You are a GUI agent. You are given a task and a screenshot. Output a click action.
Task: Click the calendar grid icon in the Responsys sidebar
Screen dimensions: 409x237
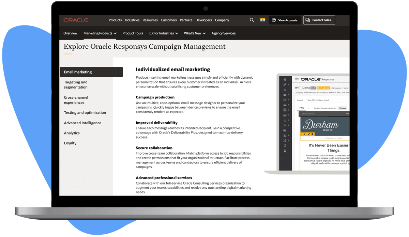285,109
